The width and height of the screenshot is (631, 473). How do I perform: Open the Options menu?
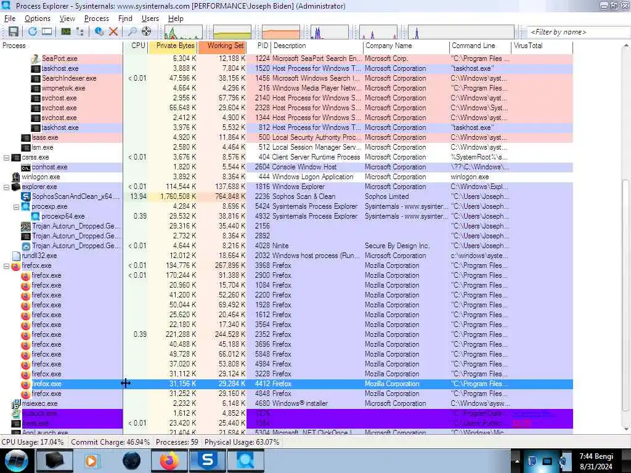pos(38,18)
